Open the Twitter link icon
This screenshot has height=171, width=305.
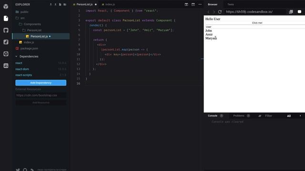coord(18,170)
